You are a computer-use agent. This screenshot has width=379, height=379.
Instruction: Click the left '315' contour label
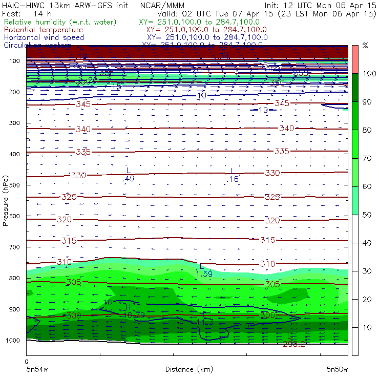(69, 241)
